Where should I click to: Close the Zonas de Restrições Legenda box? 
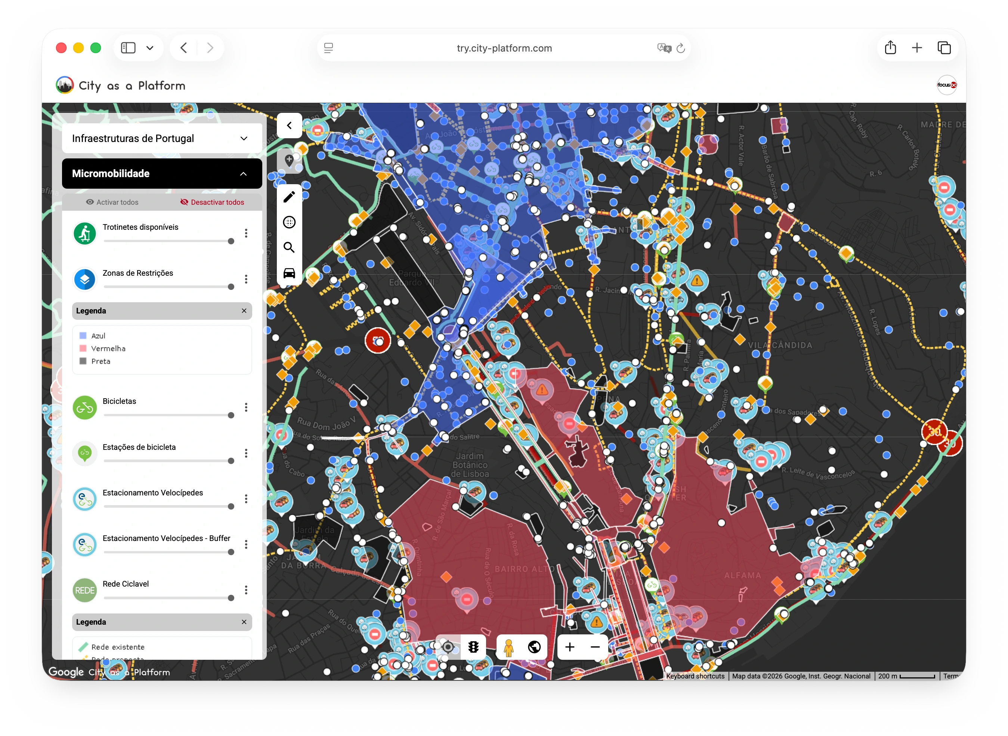pyautogui.click(x=244, y=311)
